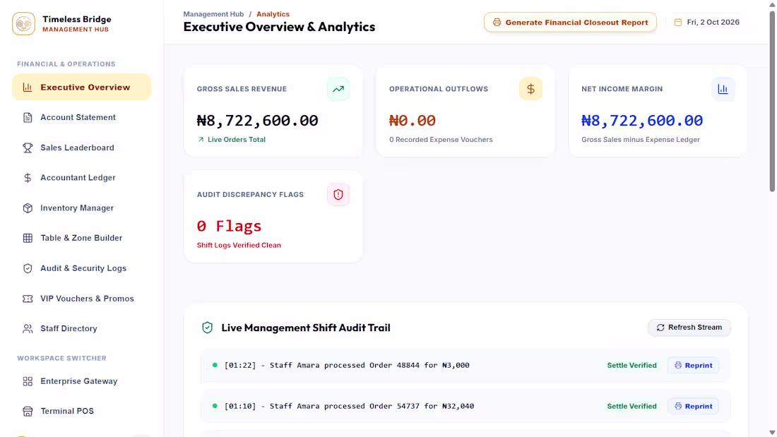This screenshot has width=777, height=437.
Task: Click the Operational Outflows dollar icon
Action: pos(530,89)
